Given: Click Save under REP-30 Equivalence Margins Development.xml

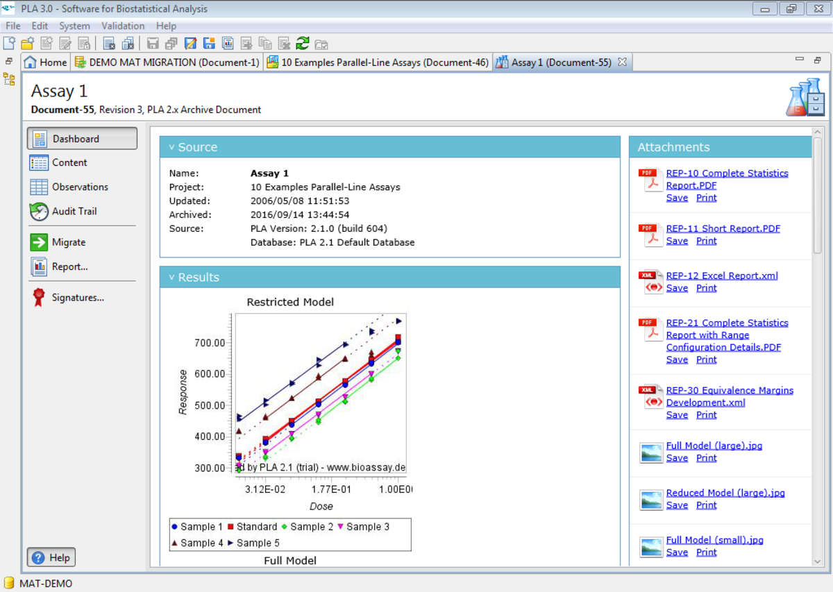Looking at the screenshot, I should [x=677, y=415].
